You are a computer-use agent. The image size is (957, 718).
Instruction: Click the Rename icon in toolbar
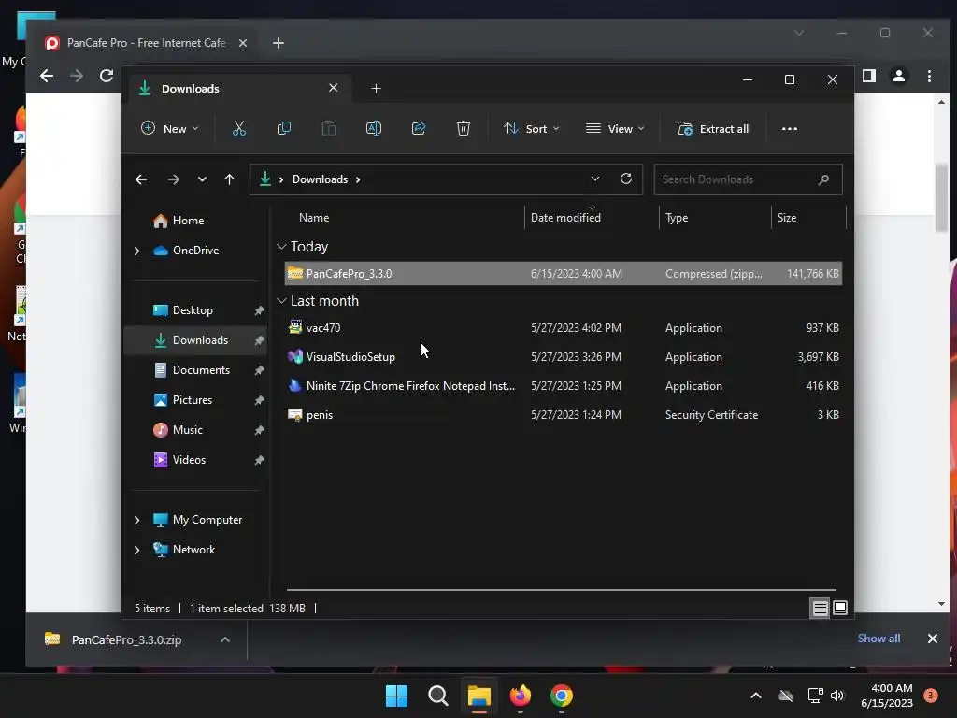point(374,128)
